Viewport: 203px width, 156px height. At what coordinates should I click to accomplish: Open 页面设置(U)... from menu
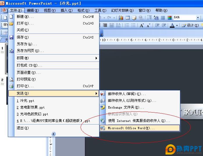coord(54,73)
